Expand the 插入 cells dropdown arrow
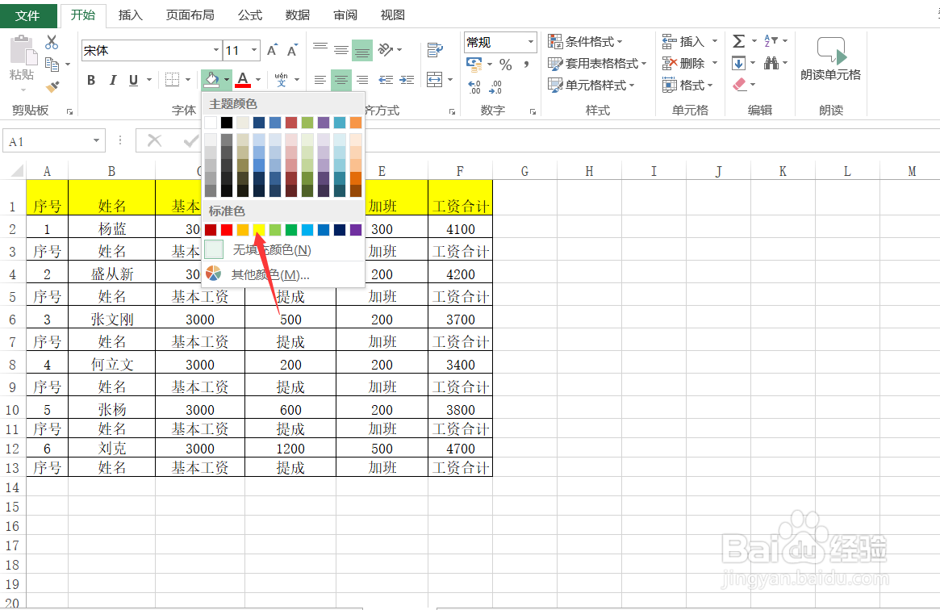 pyautogui.click(x=715, y=41)
